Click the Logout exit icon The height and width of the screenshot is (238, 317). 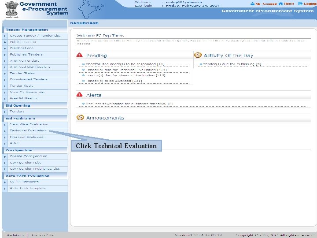click(300, 4)
